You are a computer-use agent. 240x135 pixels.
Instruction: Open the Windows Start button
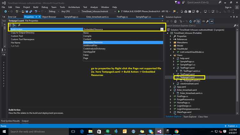[4, 131]
